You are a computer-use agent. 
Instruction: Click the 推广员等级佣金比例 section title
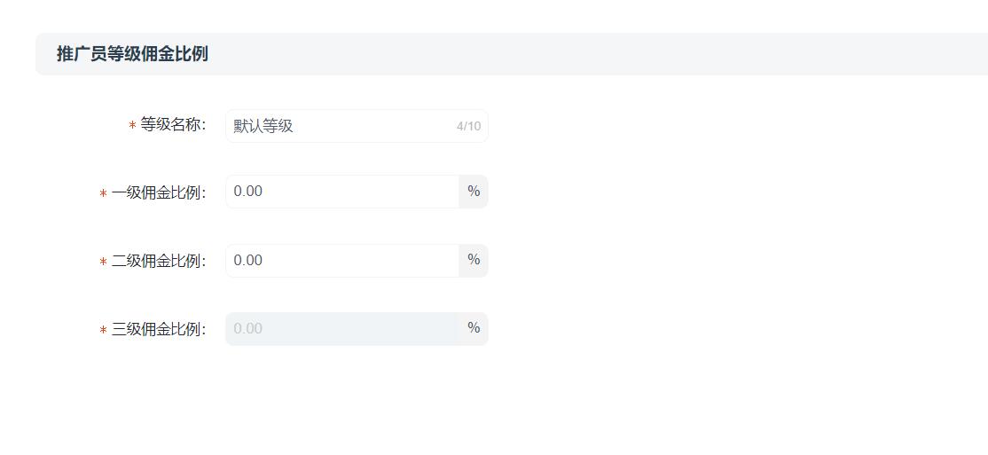132,54
